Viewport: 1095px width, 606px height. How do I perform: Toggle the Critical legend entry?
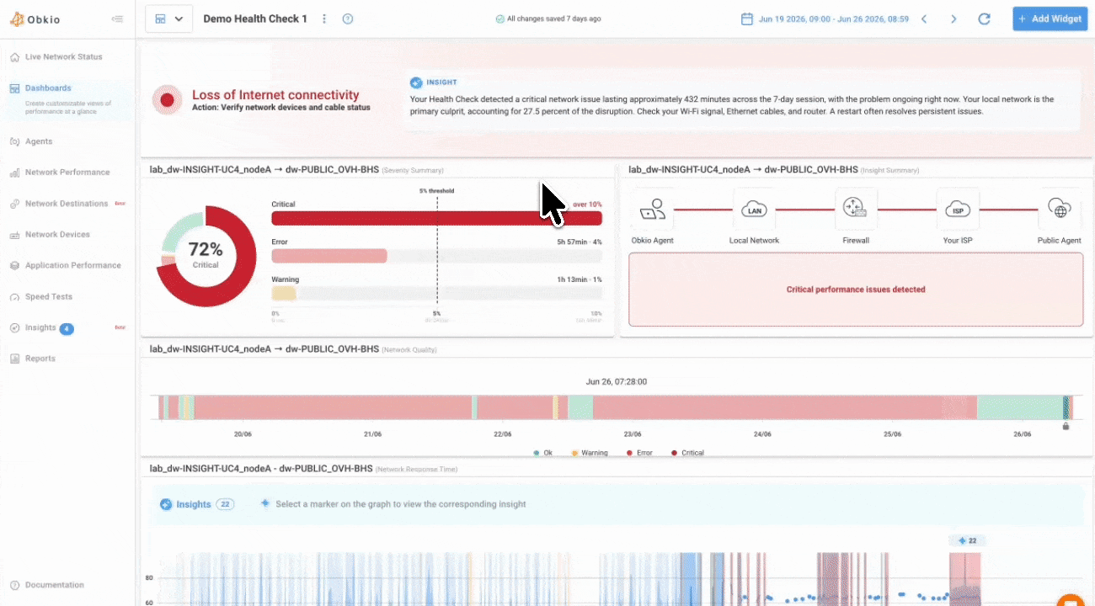(687, 453)
